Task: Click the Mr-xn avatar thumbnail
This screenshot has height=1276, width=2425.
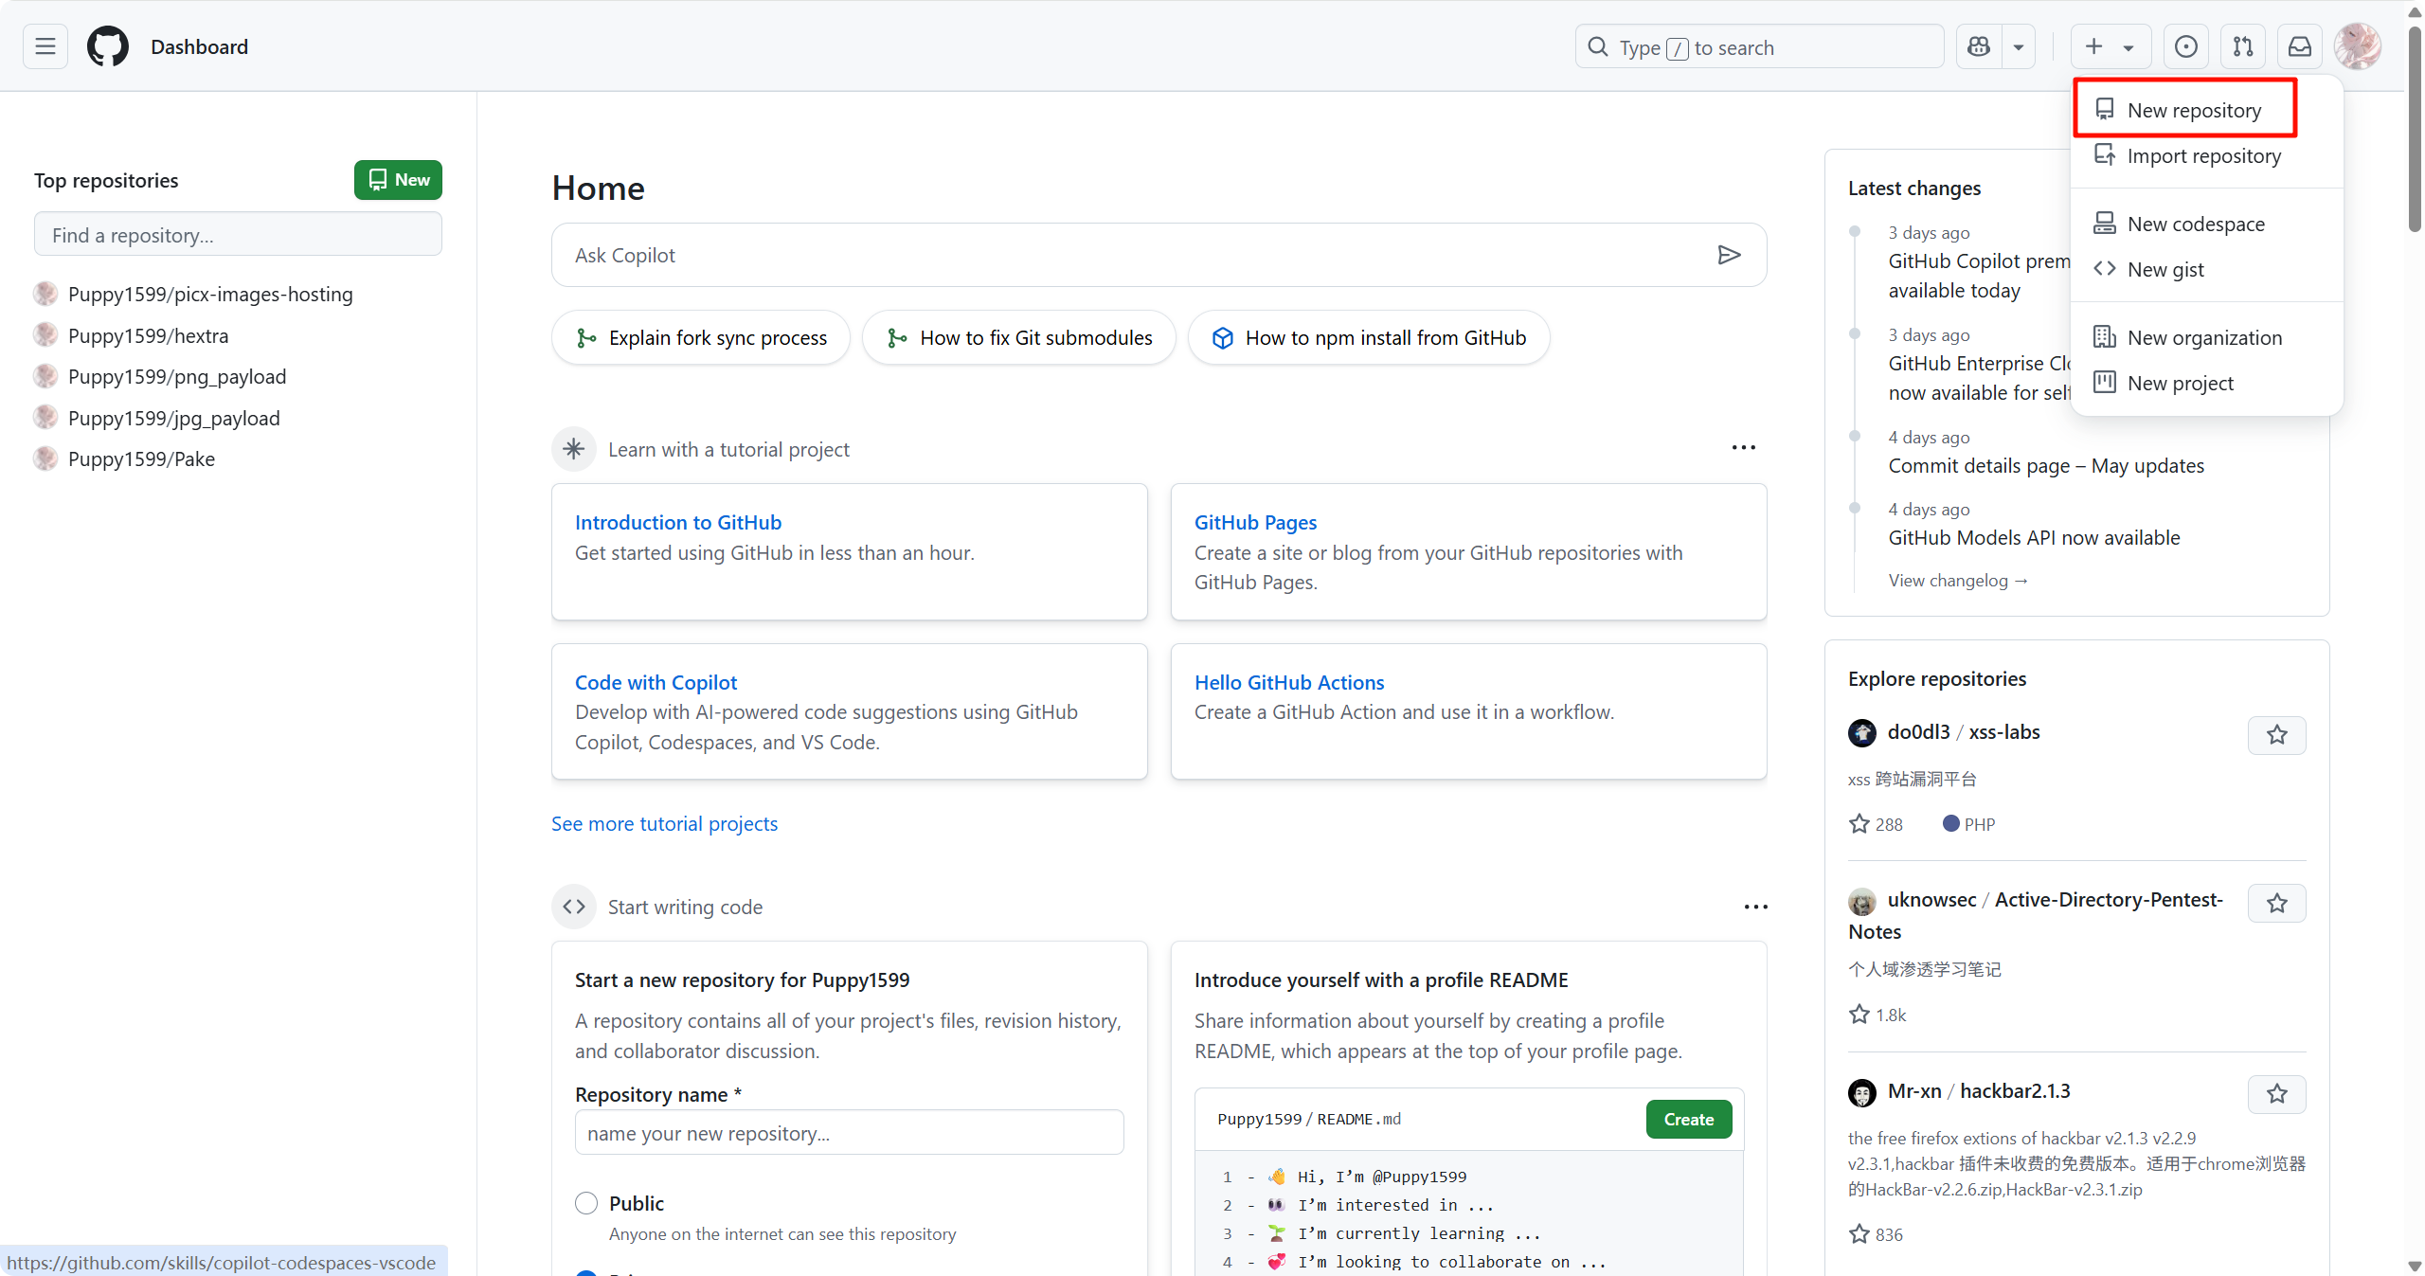Action: (1861, 1092)
